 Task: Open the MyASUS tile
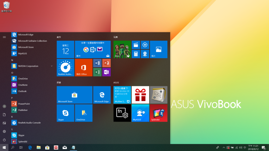pos(140,113)
